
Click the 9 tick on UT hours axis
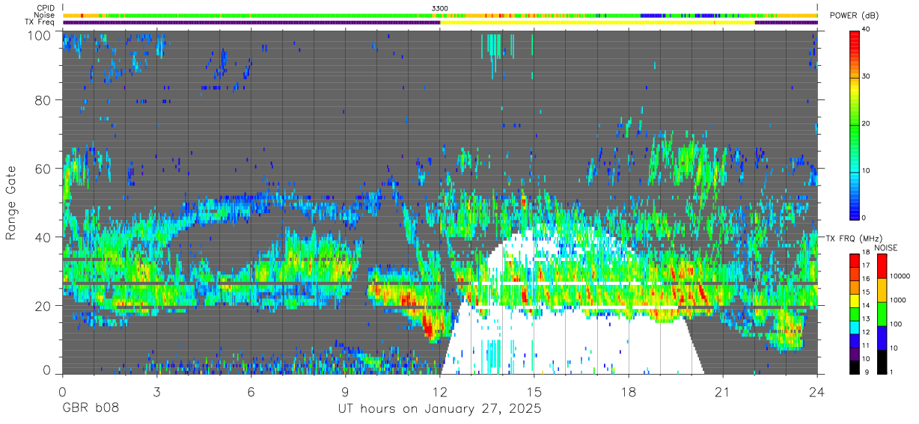coord(346,392)
